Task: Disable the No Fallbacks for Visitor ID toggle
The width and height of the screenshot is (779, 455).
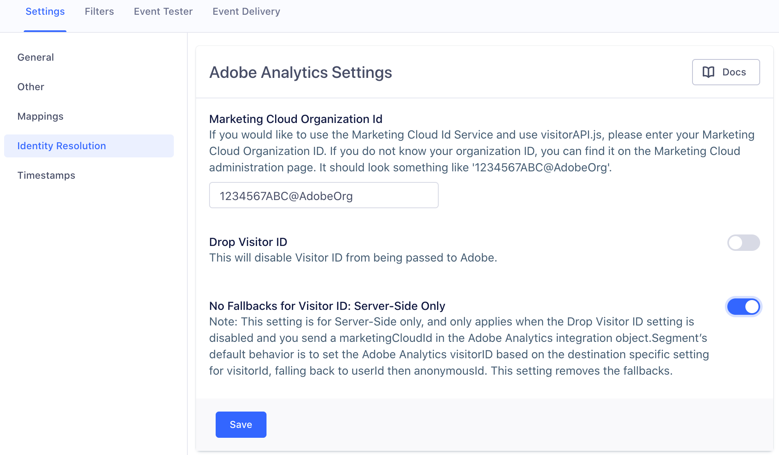Action: (743, 306)
